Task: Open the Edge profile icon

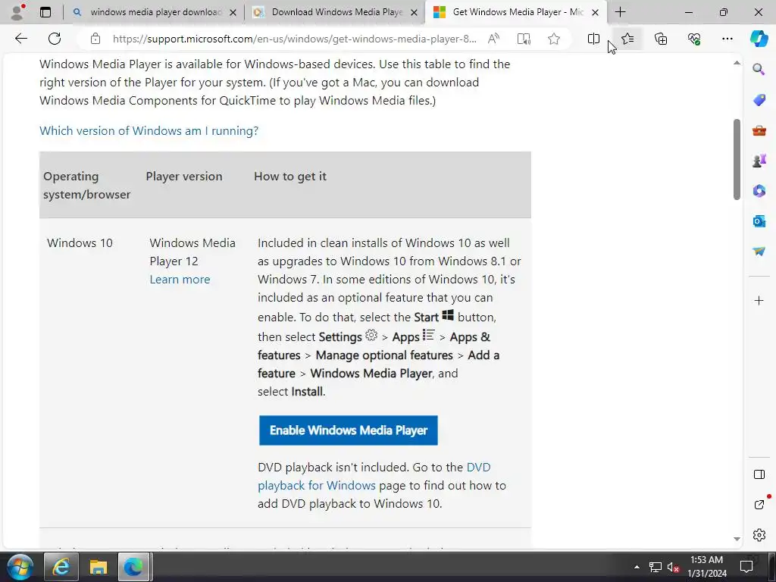Action: tap(17, 12)
